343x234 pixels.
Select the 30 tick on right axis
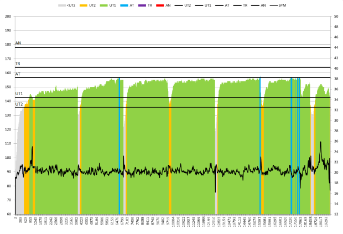pyautogui.click(x=336, y=120)
